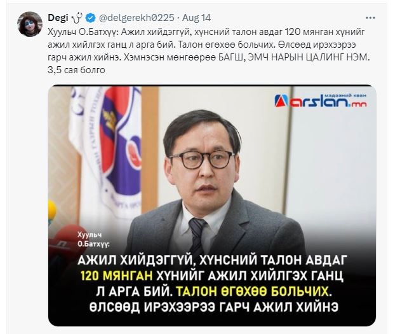Open the three-dot more options menu
The image size is (393, 334).
pyautogui.click(x=370, y=18)
